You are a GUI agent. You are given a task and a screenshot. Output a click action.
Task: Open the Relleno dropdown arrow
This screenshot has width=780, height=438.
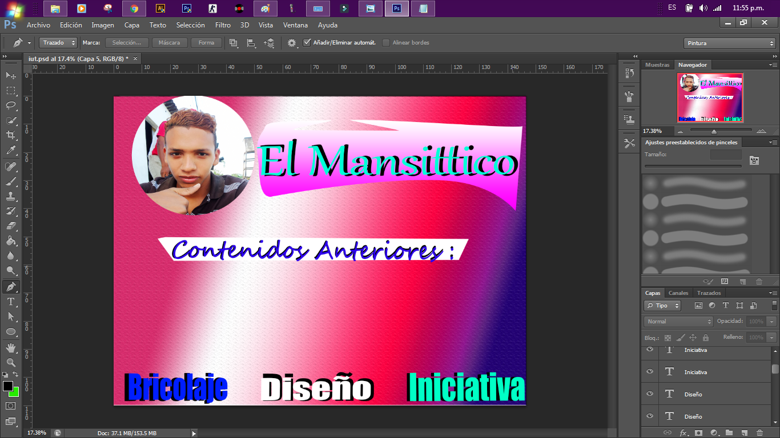773,338
